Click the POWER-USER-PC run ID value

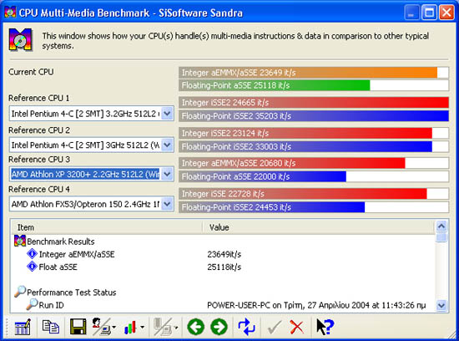pos(316,305)
